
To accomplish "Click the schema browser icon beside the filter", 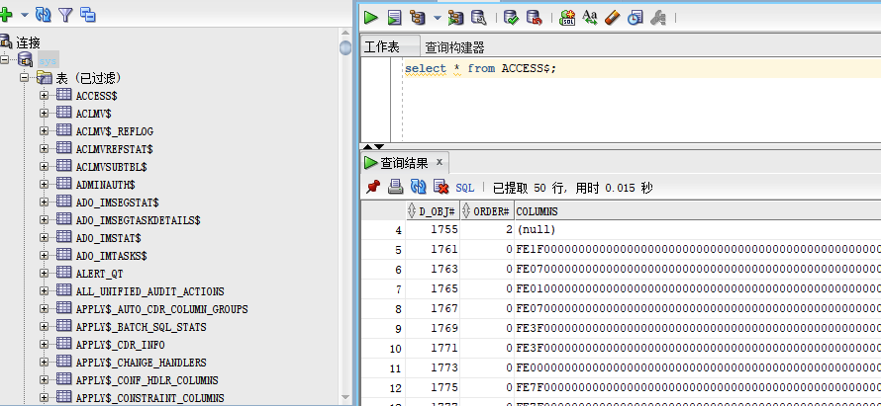I will tap(88, 15).
